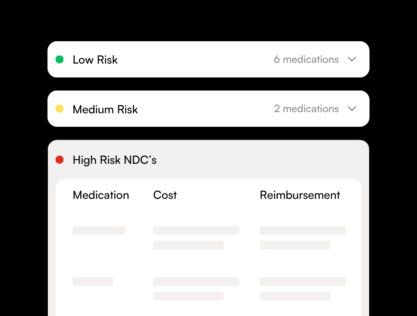Click the High Risk NDC's title
Viewport: 417px width, 316px height.
tap(114, 160)
